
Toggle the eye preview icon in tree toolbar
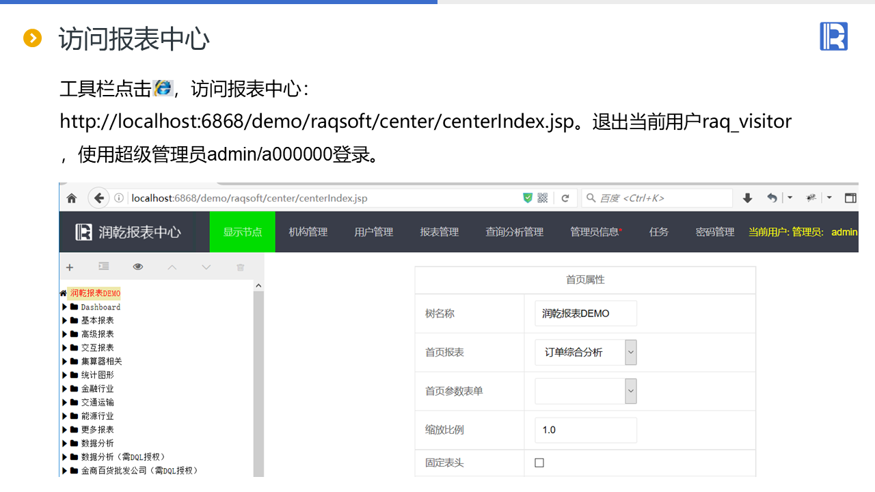pyautogui.click(x=138, y=266)
